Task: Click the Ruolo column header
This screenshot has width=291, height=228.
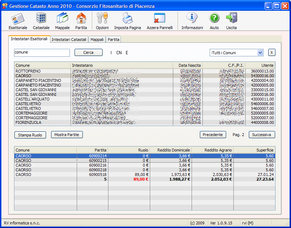Action: tap(129, 150)
